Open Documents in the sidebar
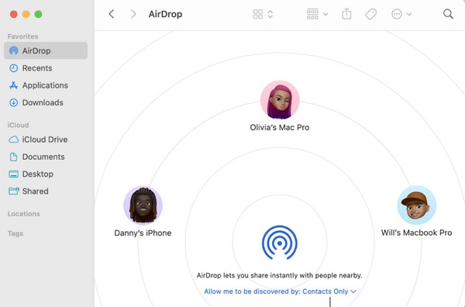465x307 pixels. 43,157
